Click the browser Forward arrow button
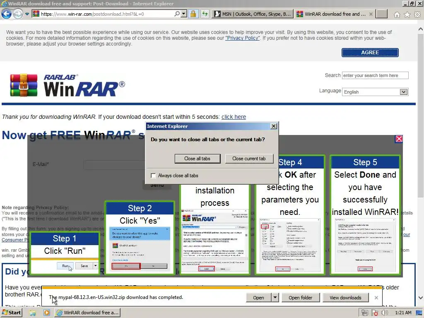This screenshot has height=318, width=424. [x=18, y=14]
